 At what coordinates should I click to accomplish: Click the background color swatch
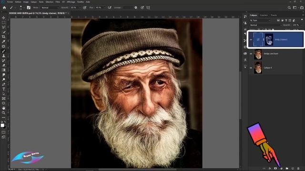coord(5,128)
